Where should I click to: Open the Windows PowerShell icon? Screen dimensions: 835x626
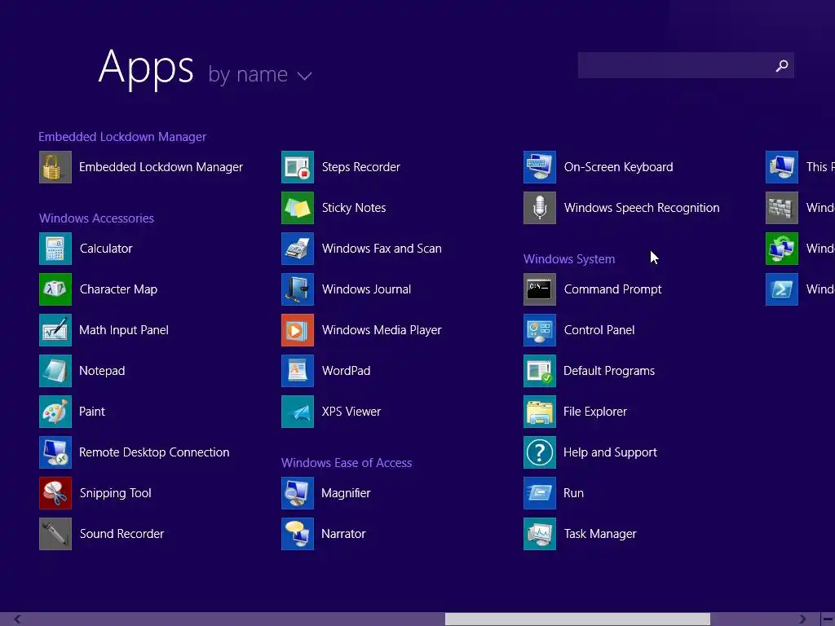point(782,289)
